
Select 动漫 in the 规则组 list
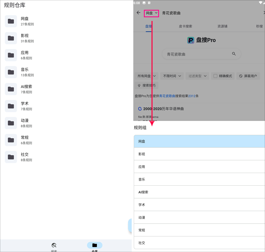[200, 217]
